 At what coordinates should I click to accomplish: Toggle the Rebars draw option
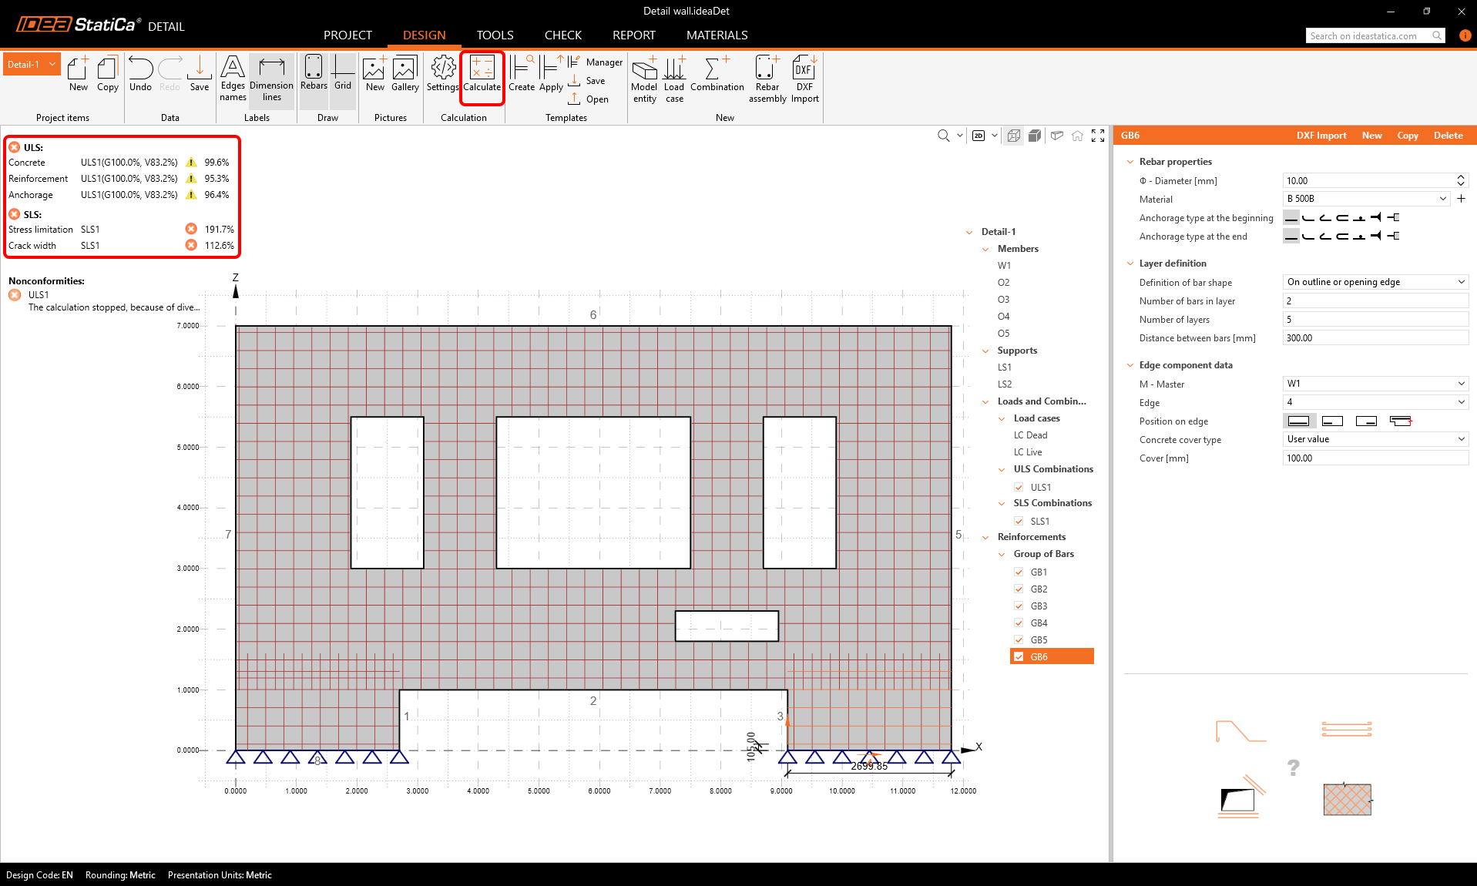click(x=314, y=75)
